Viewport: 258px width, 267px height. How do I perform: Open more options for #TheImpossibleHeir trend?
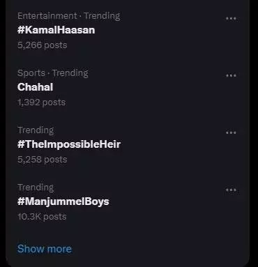(231, 132)
